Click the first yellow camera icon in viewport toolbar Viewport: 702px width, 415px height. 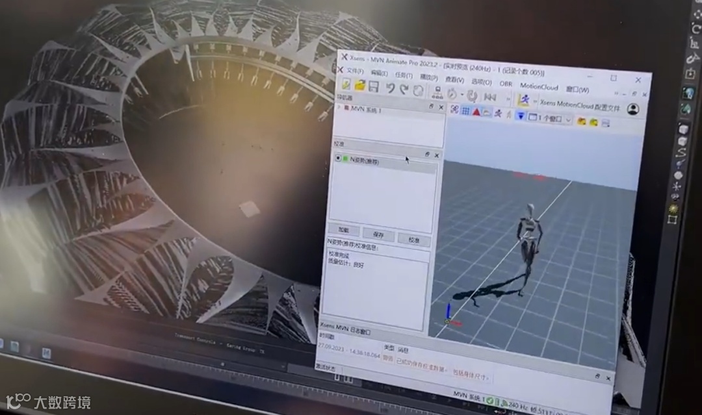pyautogui.click(x=581, y=121)
